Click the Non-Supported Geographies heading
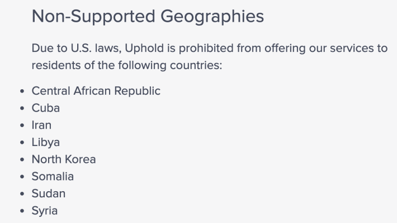397x223 pixels. click(148, 16)
